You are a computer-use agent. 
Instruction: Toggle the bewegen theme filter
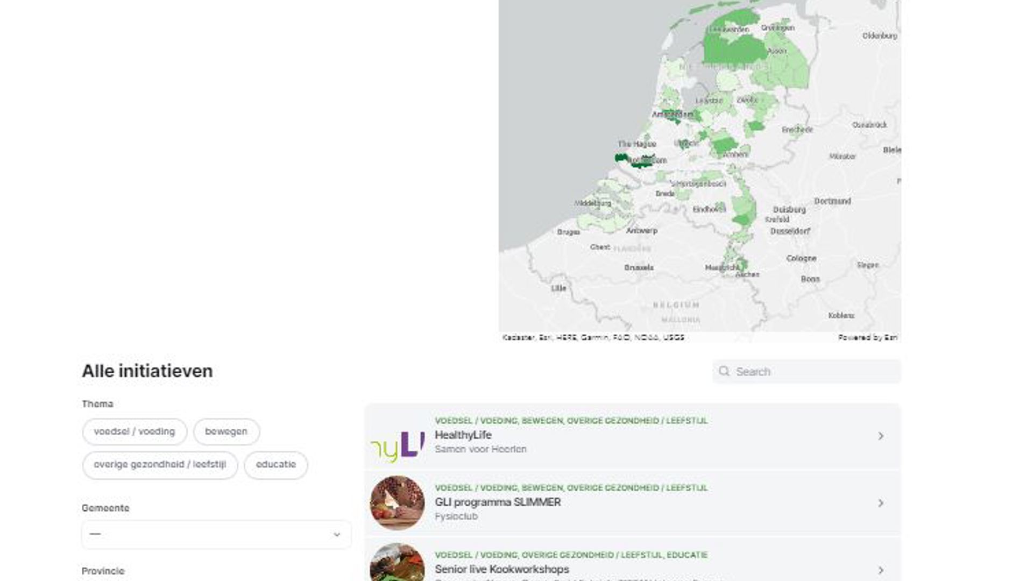tap(226, 431)
